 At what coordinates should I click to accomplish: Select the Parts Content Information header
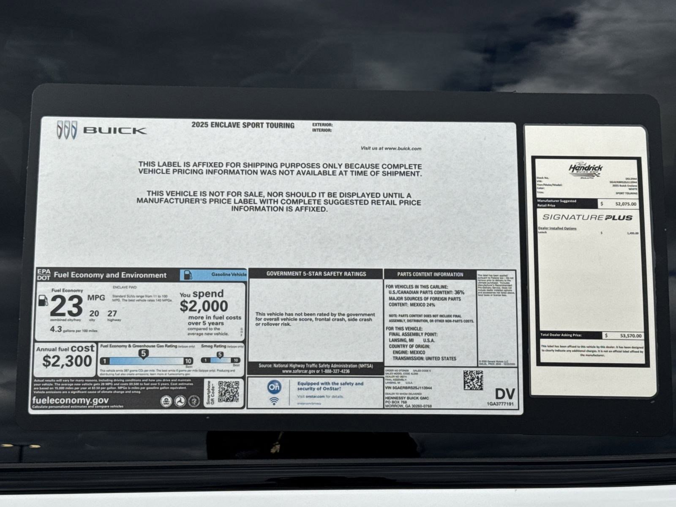click(x=430, y=274)
